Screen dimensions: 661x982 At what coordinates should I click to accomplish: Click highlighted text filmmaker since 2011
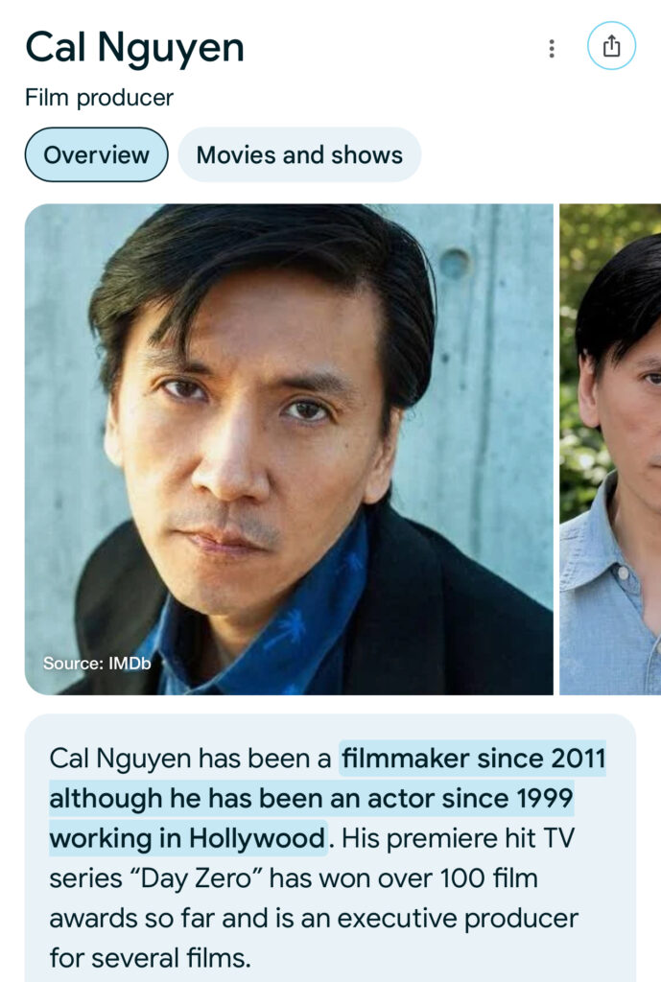[x=474, y=759]
